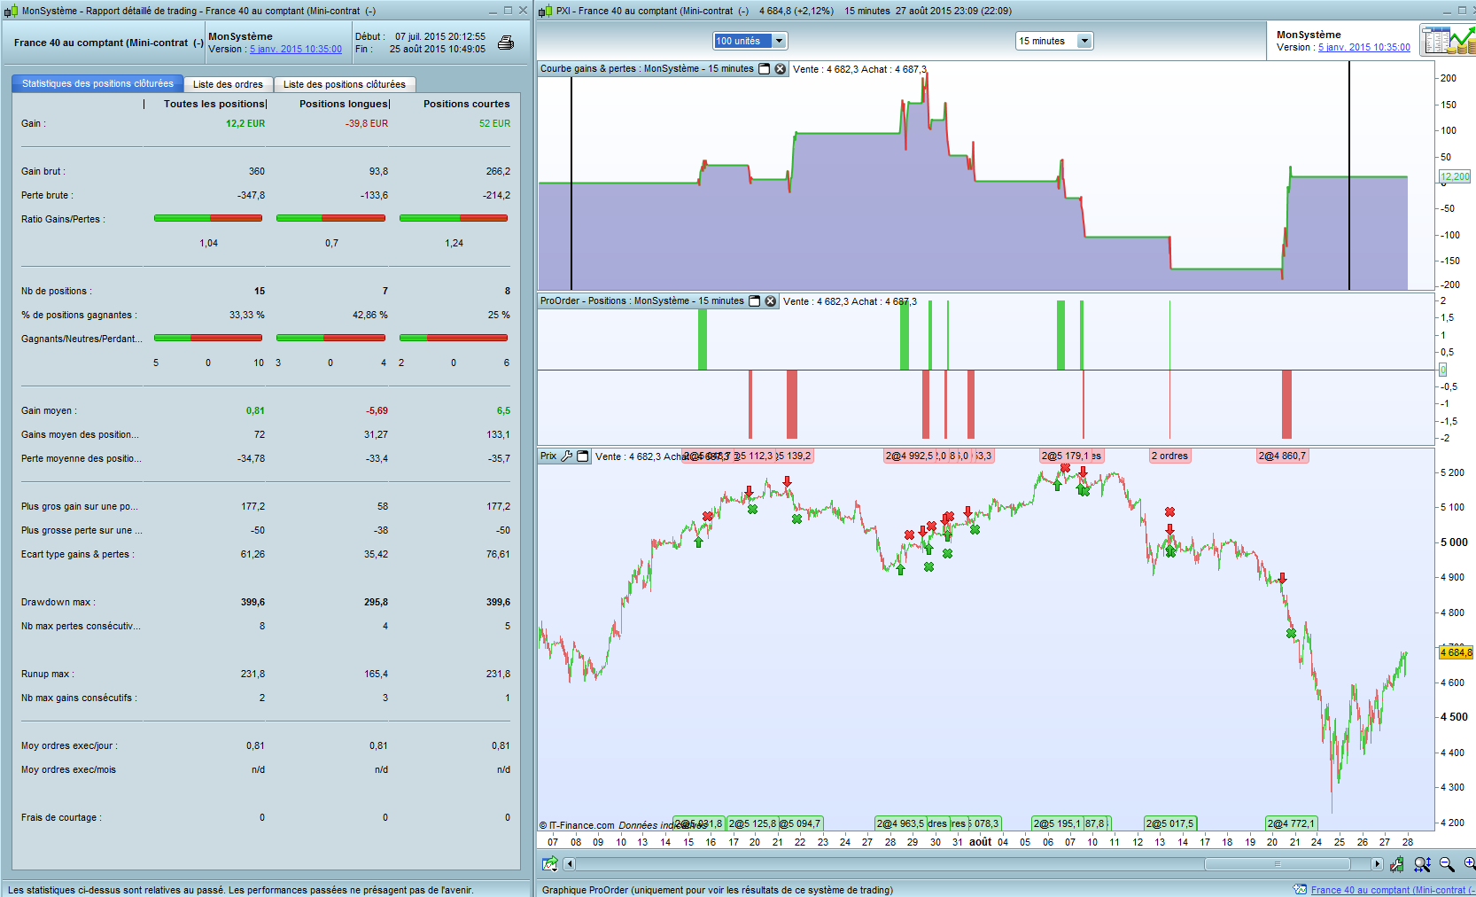Open the detailed report icon with coins
This screenshot has height=897, width=1476.
(1448, 41)
